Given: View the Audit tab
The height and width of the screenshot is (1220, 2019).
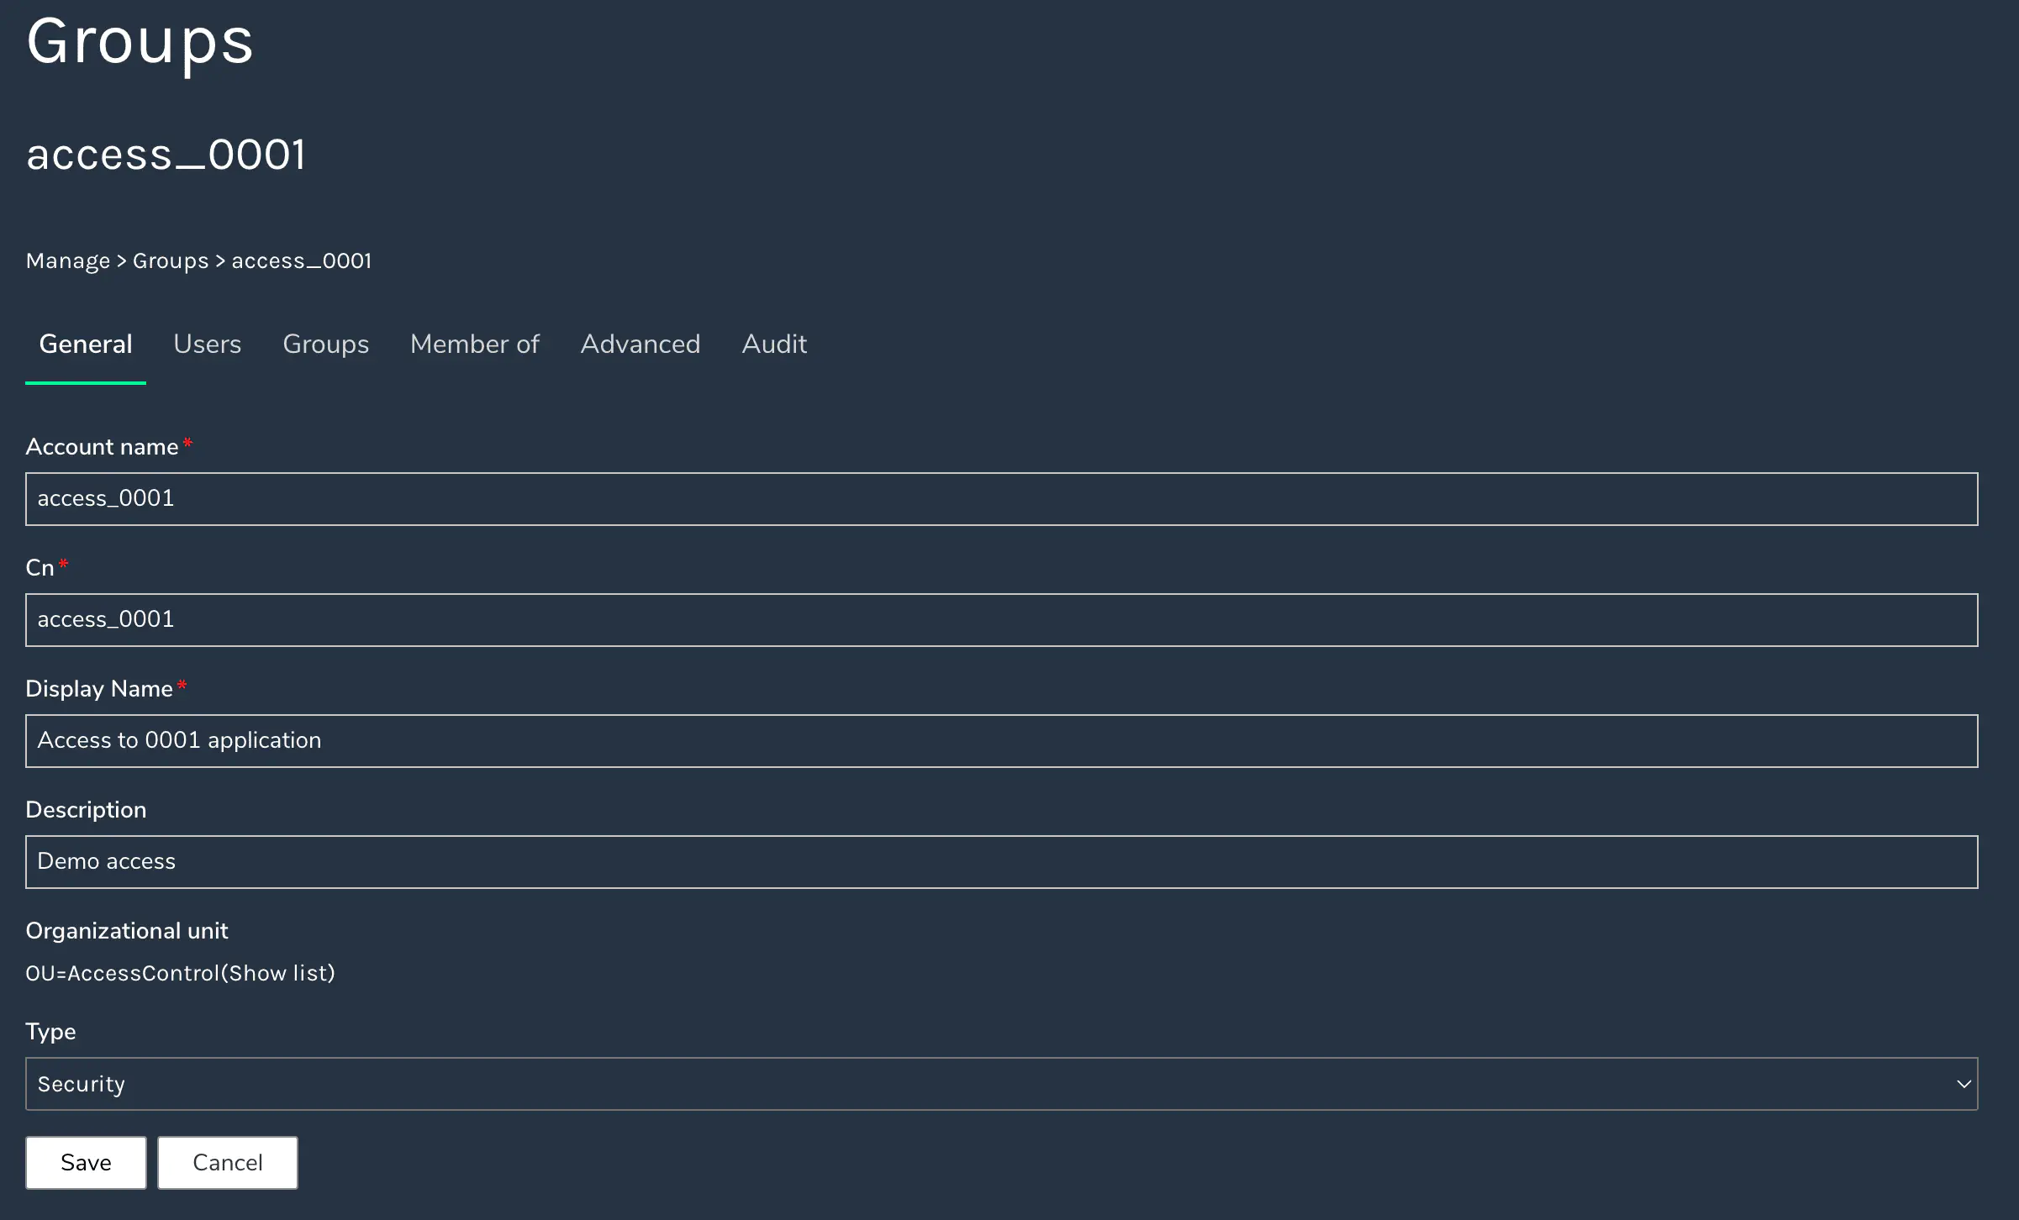Looking at the screenshot, I should coord(773,344).
